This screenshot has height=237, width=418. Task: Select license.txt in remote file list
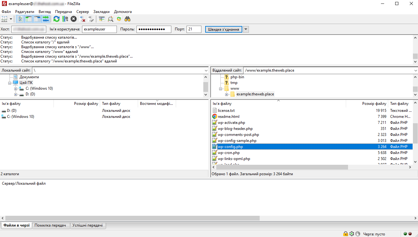[226, 111]
